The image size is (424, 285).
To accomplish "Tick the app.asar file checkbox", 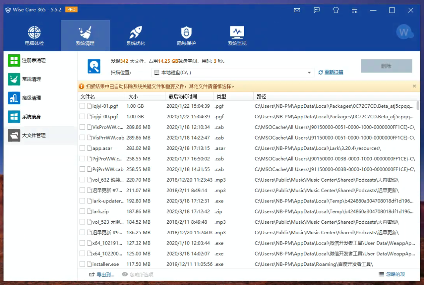I will (x=82, y=148).
